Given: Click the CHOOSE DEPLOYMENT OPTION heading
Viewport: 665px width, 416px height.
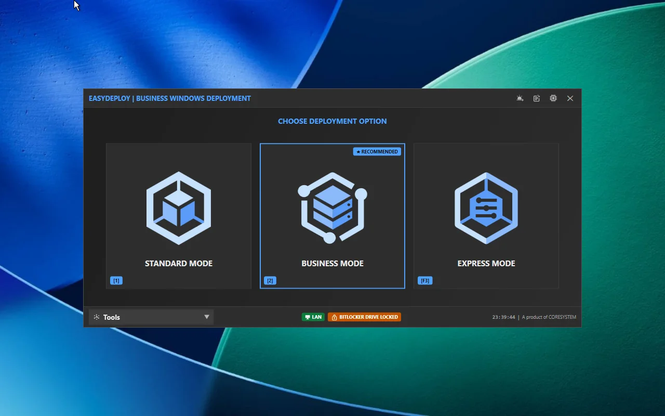Looking at the screenshot, I should [x=332, y=121].
